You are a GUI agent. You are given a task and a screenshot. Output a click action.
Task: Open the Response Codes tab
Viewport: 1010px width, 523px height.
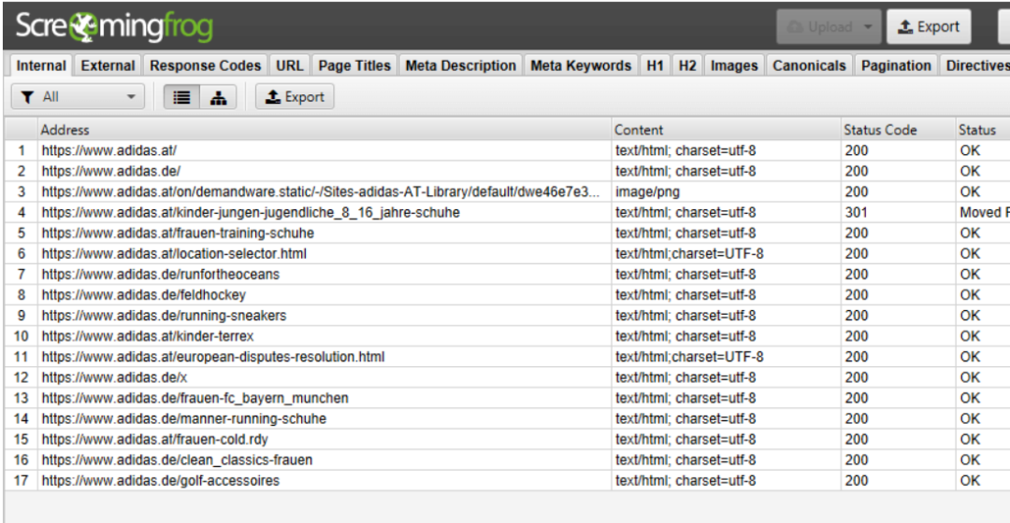[x=205, y=65]
